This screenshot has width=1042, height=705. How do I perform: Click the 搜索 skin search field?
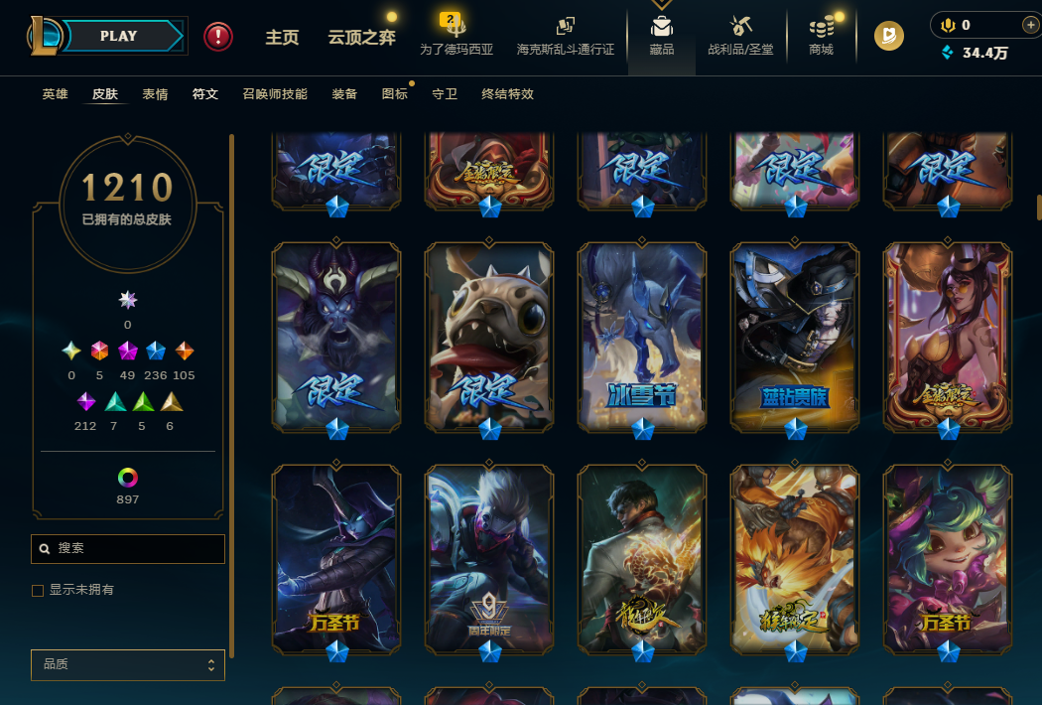pyautogui.click(x=128, y=549)
